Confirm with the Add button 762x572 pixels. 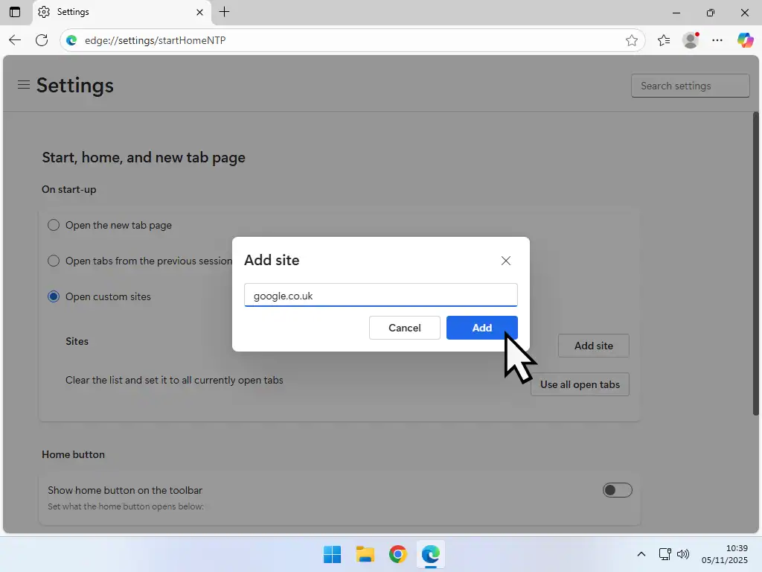coord(481,328)
